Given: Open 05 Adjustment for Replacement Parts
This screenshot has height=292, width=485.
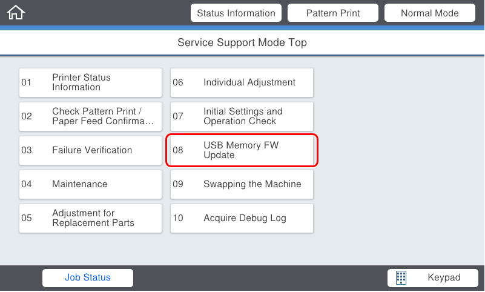Looking at the screenshot, I should coord(90,218).
